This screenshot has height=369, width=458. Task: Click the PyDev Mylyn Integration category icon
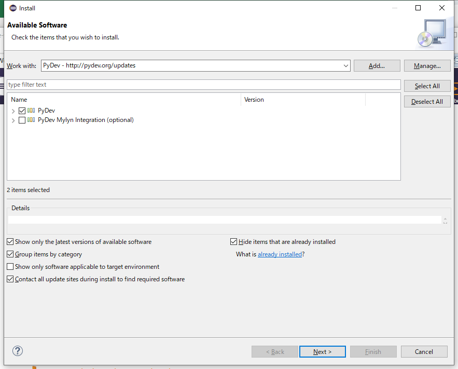pos(31,120)
